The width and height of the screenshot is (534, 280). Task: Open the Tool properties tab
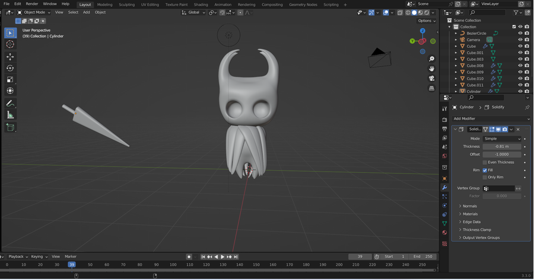tap(444, 109)
